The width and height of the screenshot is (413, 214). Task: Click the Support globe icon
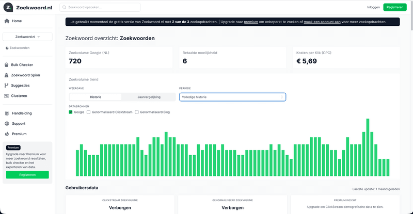[x=7, y=123]
